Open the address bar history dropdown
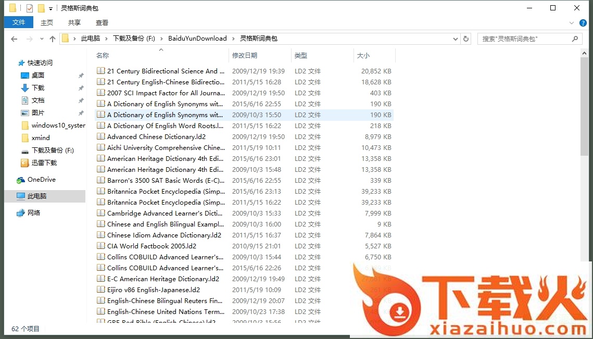This screenshot has height=339, width=593. (x=456, y=39)
